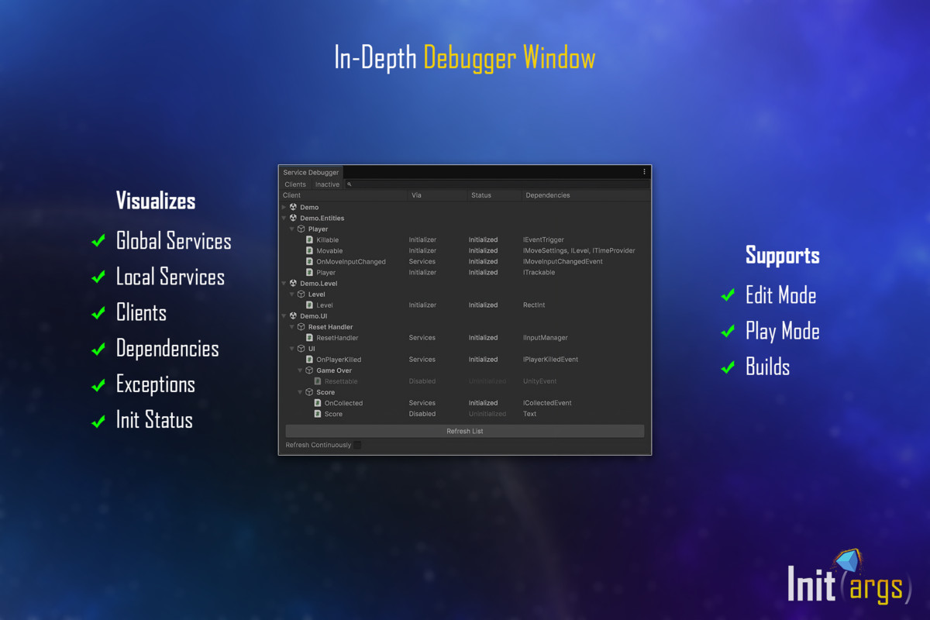Click the ResetHandler script icon
Image resolution: width=930 pixels, height=620 pixels.
(310, 337)
